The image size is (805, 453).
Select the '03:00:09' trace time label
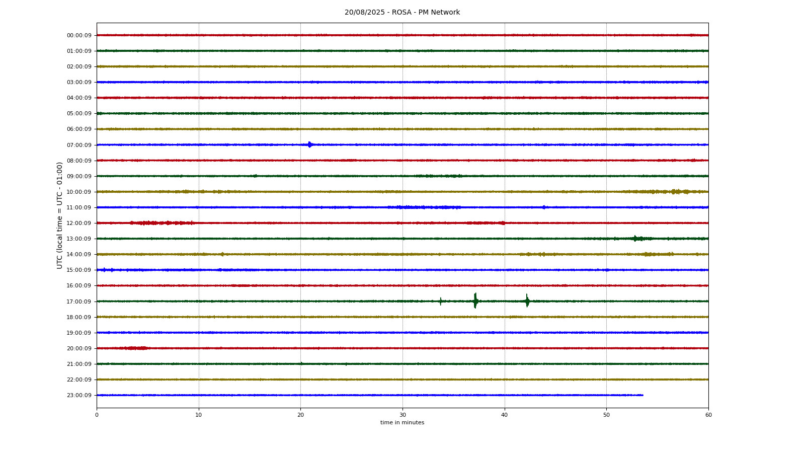click(x=79, y=82)
